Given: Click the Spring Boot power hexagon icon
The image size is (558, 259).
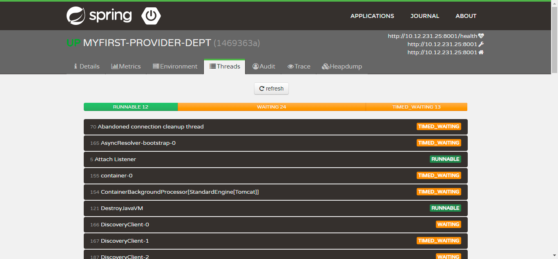Looking at the screenshot, I should 151,16.
